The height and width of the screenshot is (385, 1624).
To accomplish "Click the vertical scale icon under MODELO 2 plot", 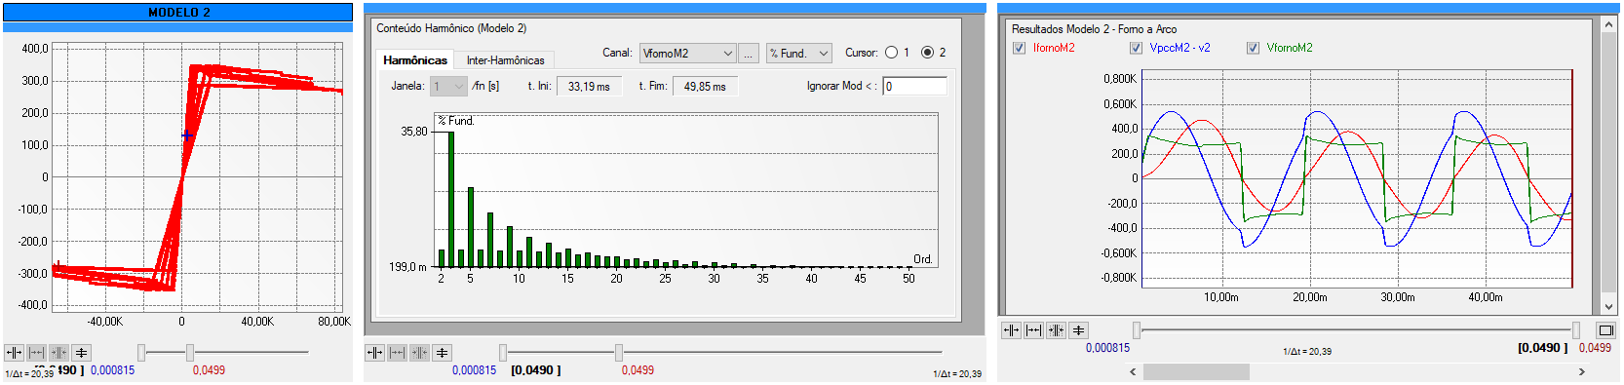I will click(82, 353).
